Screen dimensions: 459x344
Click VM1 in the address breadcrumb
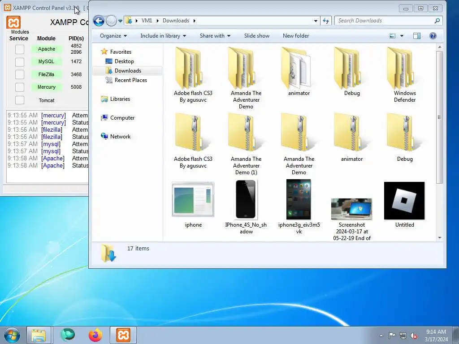[x=147, y=21]
